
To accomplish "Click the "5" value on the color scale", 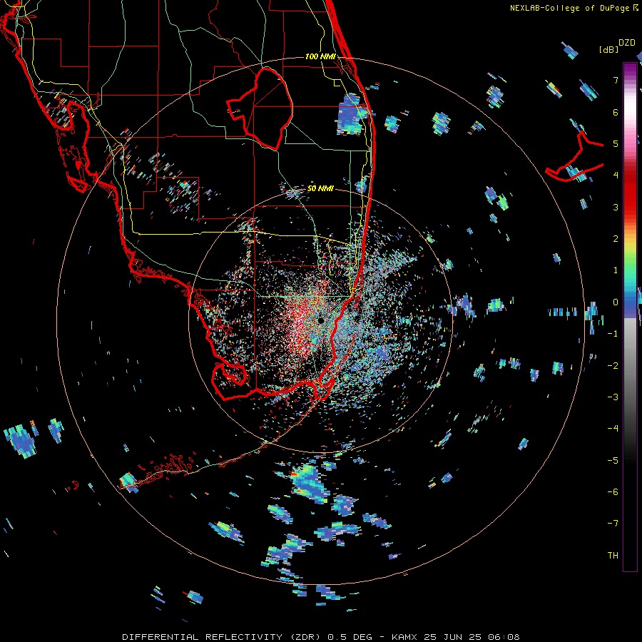I will click(x=616, y=143).
